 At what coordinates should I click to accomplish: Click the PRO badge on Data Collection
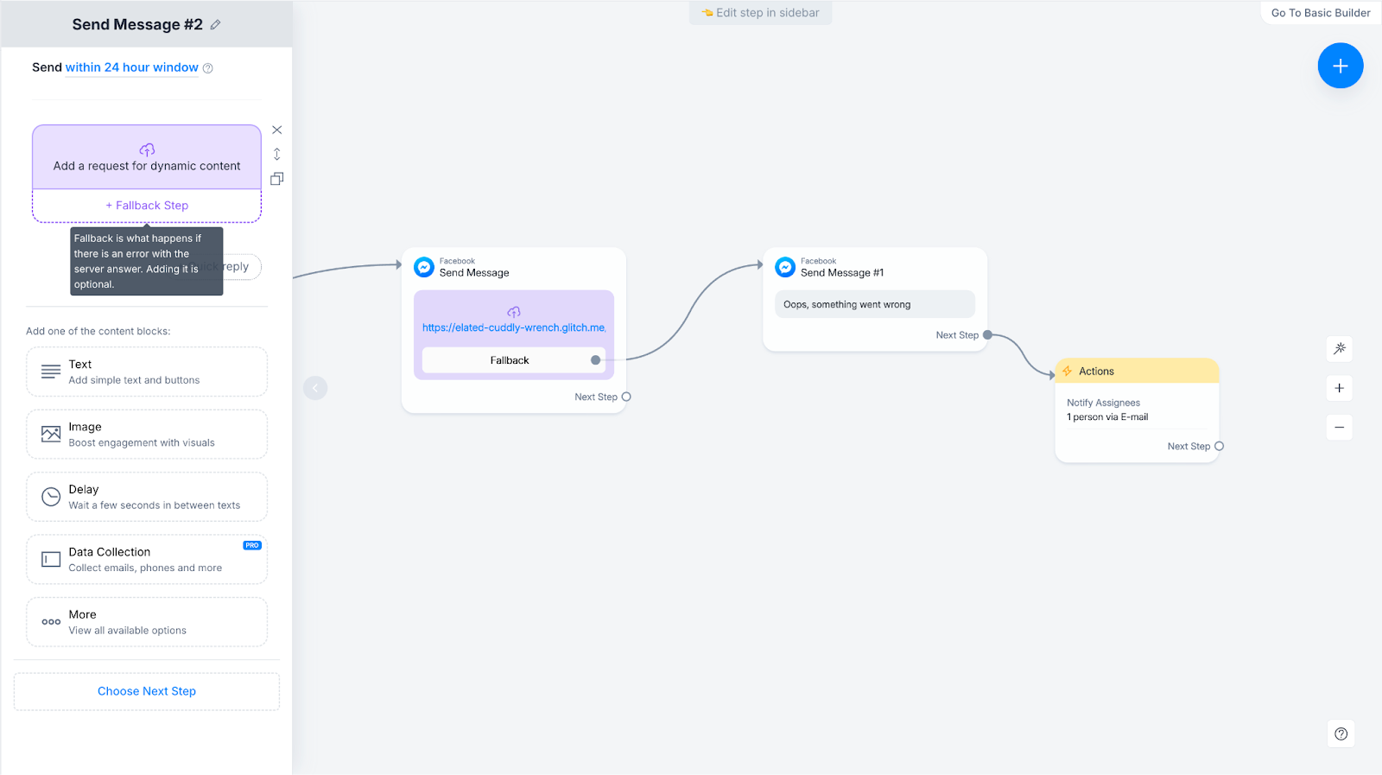pos(252,545)
